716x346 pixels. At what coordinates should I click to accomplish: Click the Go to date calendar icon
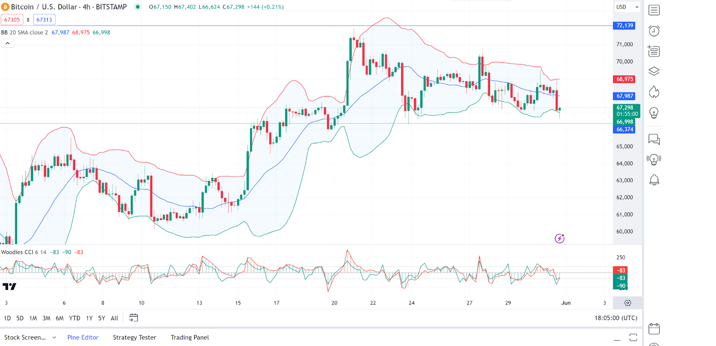133,318
